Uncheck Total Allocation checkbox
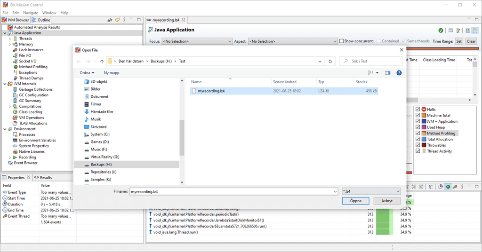 click(418, 139)
